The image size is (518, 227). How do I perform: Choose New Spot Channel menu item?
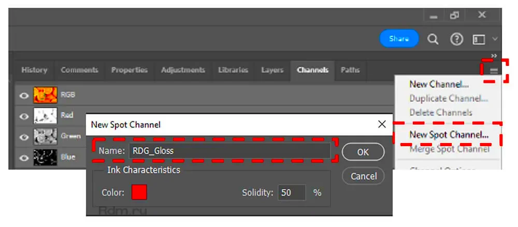coord(449,135)
